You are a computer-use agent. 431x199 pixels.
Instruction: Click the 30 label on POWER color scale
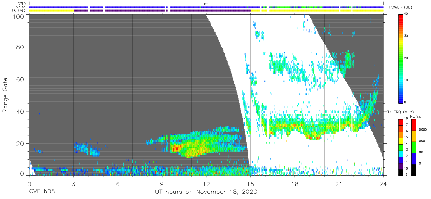point(407,36)
